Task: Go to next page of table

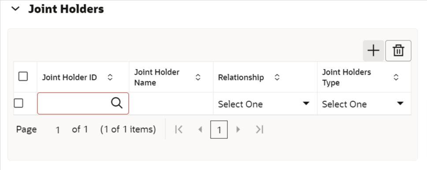Action: (238, 130)
